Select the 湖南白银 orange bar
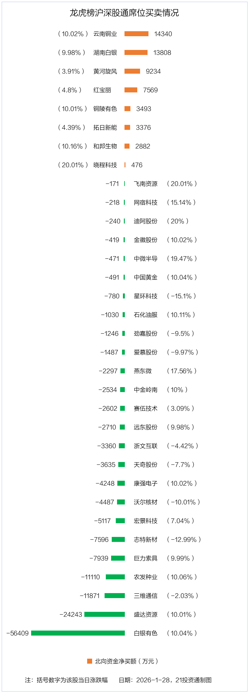Image resolution: width=249 pixels, height=693 pixels. point(136,52)
